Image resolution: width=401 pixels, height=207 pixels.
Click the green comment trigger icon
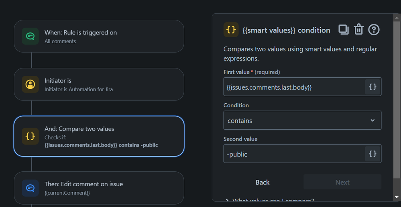(x=30, y=36)
